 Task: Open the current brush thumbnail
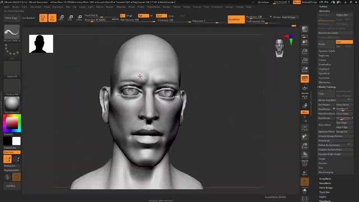click(x=12, y=33)
